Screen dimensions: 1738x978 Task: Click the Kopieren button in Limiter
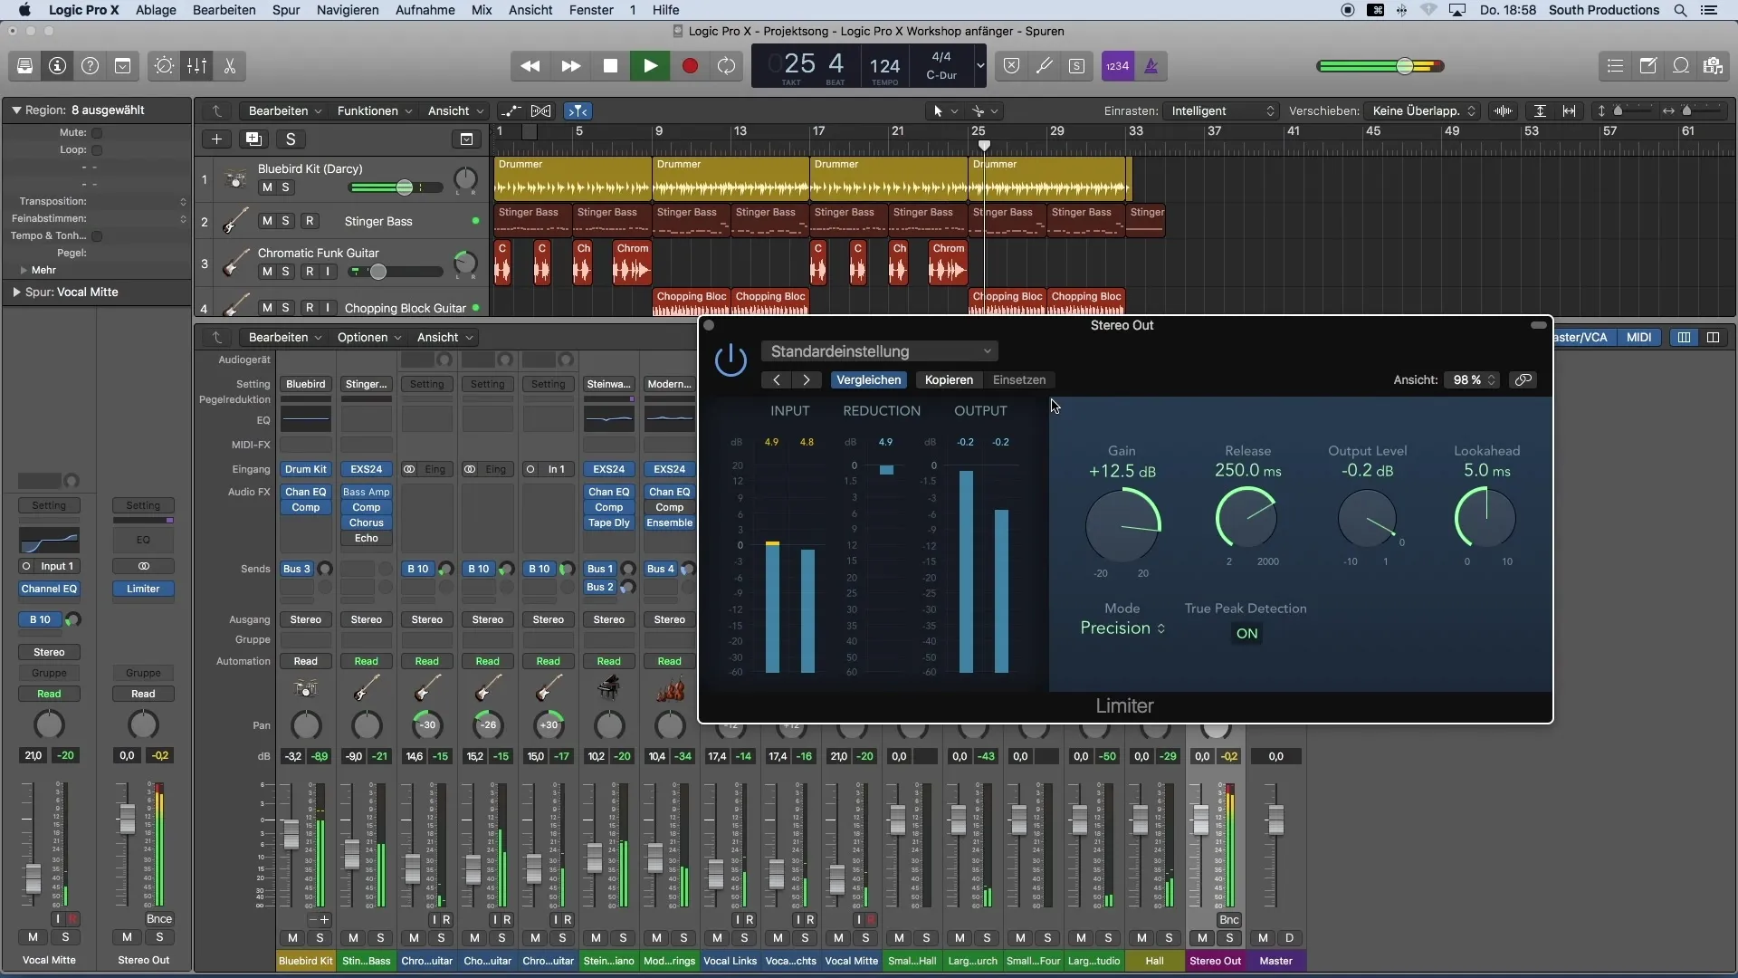click(x=949, y=379)
